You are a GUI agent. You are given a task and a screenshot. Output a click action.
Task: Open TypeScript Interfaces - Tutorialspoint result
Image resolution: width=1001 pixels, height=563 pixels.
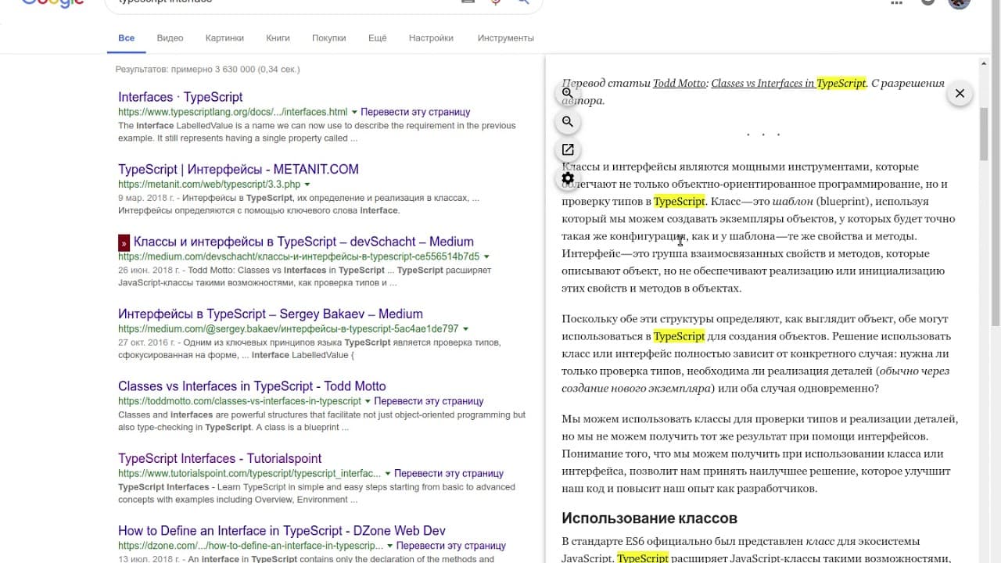pos(220,459)
